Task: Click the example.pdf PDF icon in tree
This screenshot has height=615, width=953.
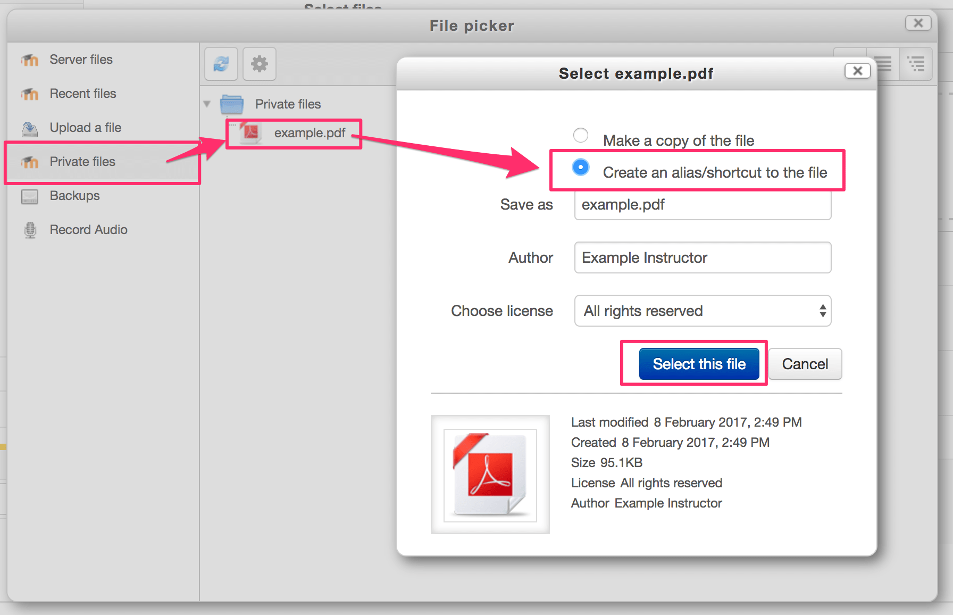Action: [251, 132]
